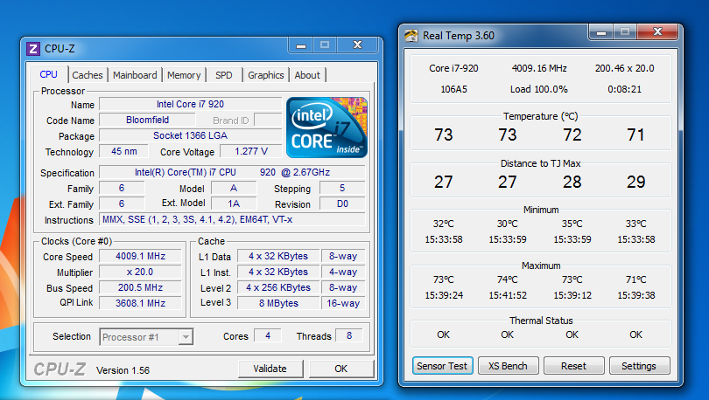The image size is (709, 400).
Task: Click the Instructions field MMX, SSE
Action: click(232, 219)
